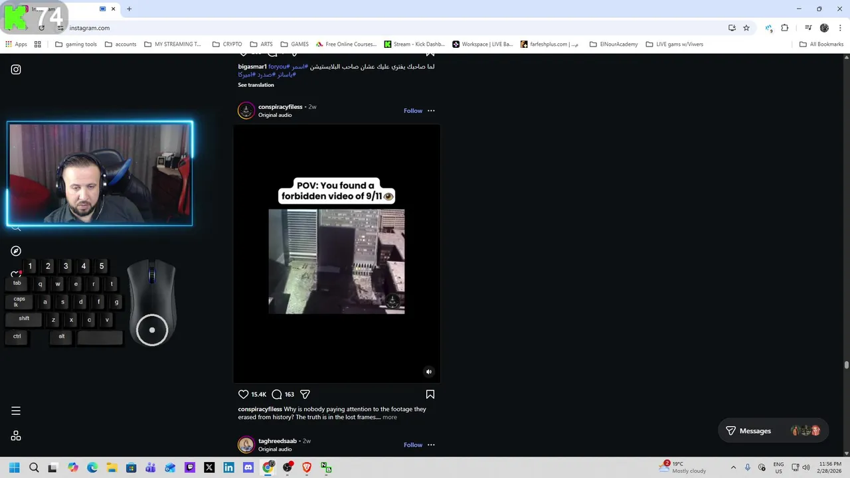
Task: Follow the conspiracyfiless account
Action: point(413,111)
